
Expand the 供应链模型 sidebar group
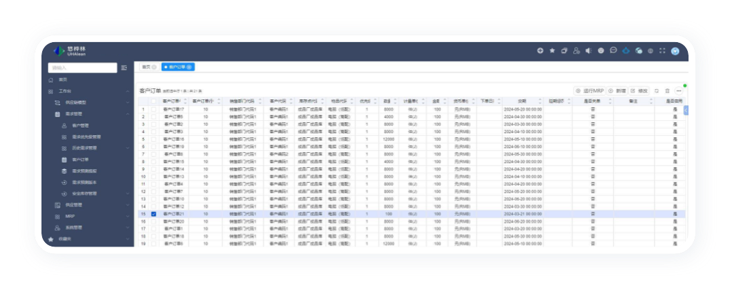tap(128, 103)
